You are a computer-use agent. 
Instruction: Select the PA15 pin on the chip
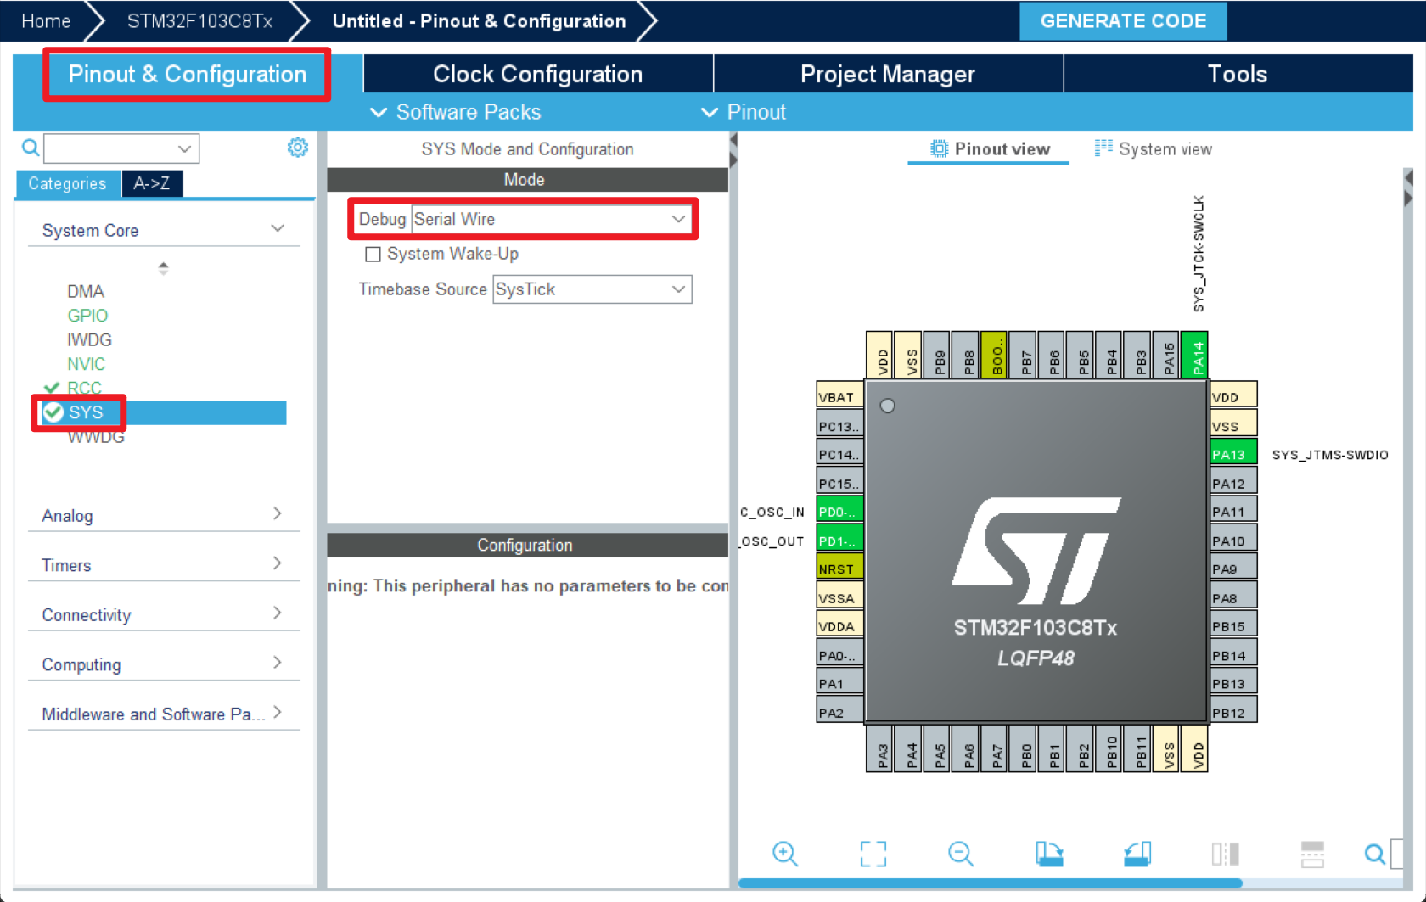point(1168,355)
